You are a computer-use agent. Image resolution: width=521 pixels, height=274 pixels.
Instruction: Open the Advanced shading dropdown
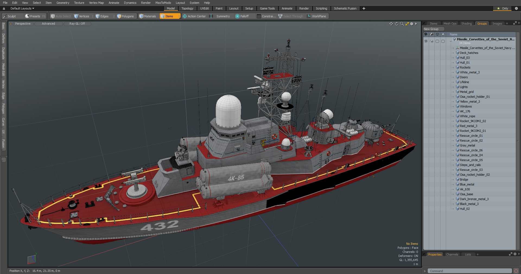[x=48, y=24]
